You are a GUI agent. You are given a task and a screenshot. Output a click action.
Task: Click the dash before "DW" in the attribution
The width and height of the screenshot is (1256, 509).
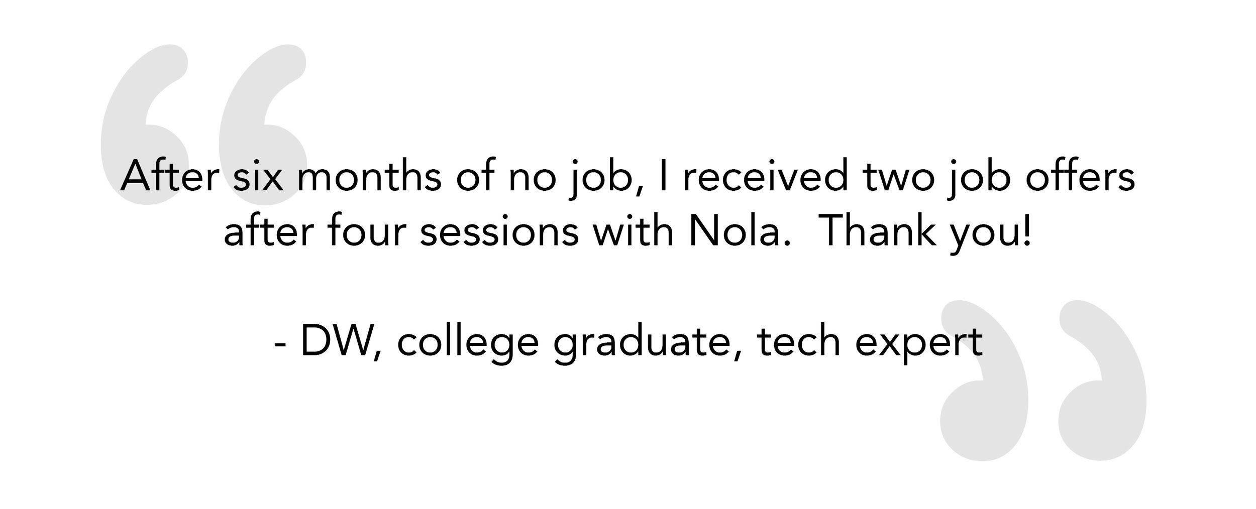click(x=280, y=345)
